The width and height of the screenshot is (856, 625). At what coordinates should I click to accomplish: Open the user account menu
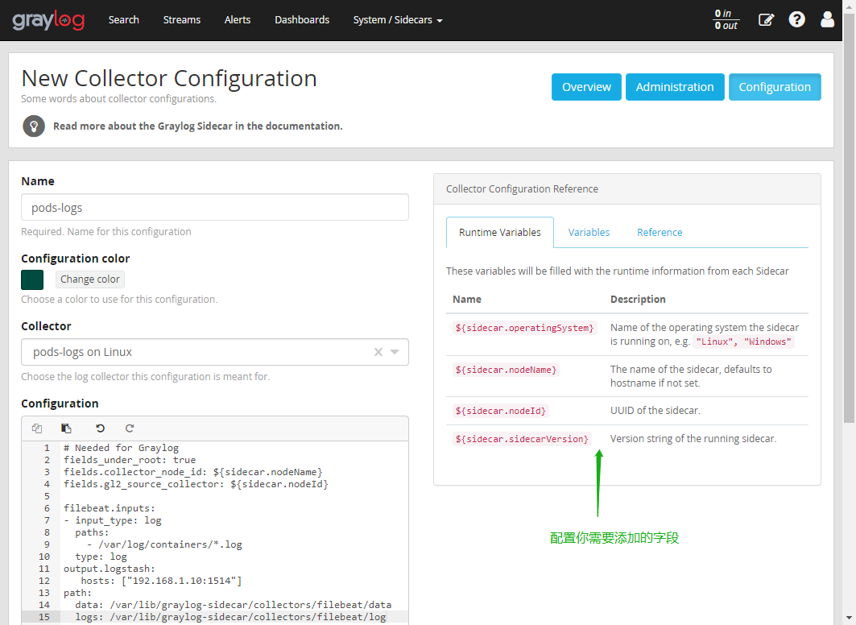827,19
